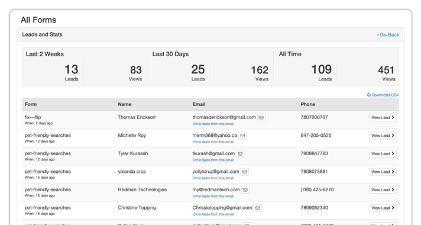The height and width of the screenshot is (225, 421).
Task: Click the 83 Views stat
Action: [x=135, y=73]
